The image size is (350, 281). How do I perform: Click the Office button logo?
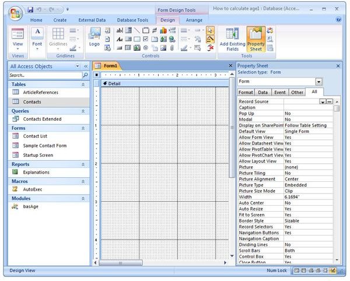click(15, 13)
